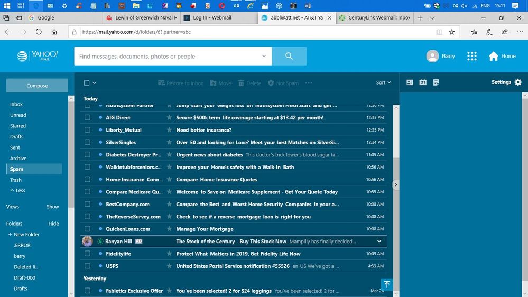Expand search options dropdown arrow

[264, 56]
